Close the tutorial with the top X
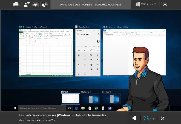181x124 pixels. point(165,4)
